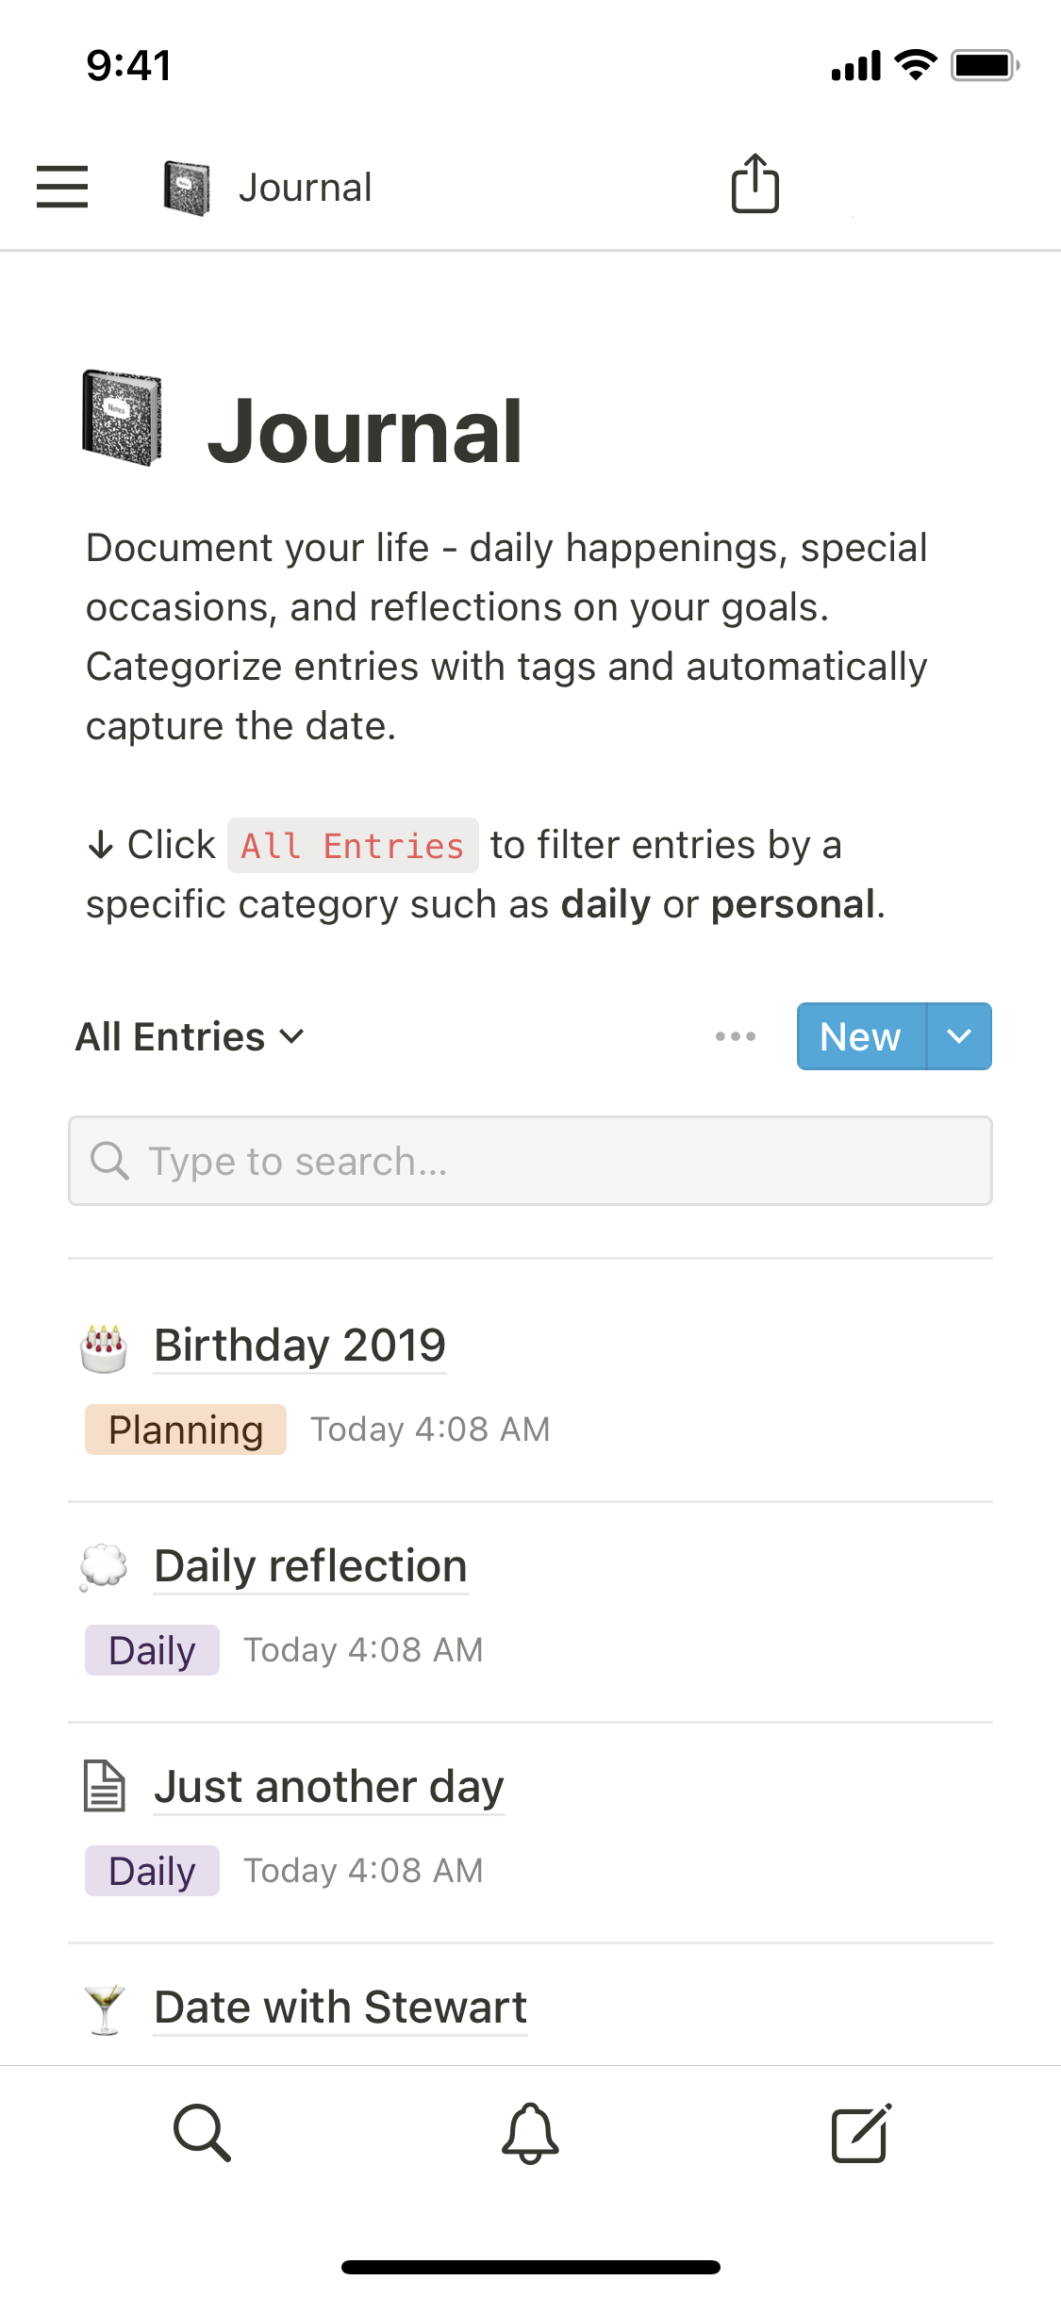Tap the birthday cake entry icon
The width and height of the screenshot is (1061, 2297).
tap(104, 1348)
